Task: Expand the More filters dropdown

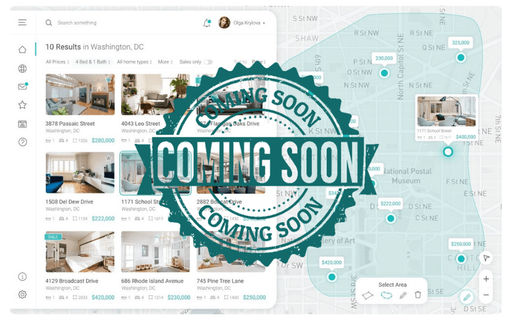Action: (165, 61)
